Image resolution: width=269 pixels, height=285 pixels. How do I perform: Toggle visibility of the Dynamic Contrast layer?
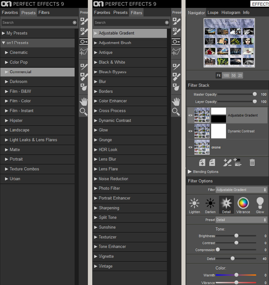point(190,131)
